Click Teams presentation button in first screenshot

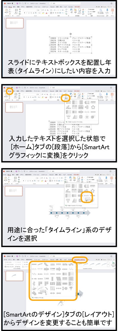click(108, 7)
